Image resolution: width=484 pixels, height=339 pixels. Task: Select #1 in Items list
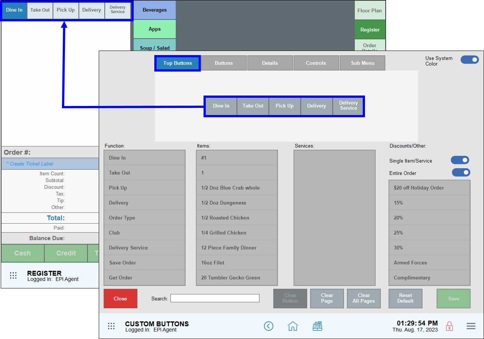click(237, 158)
